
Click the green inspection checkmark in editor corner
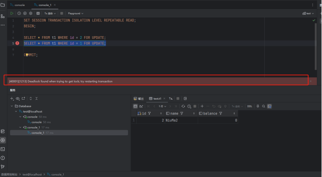314,20
